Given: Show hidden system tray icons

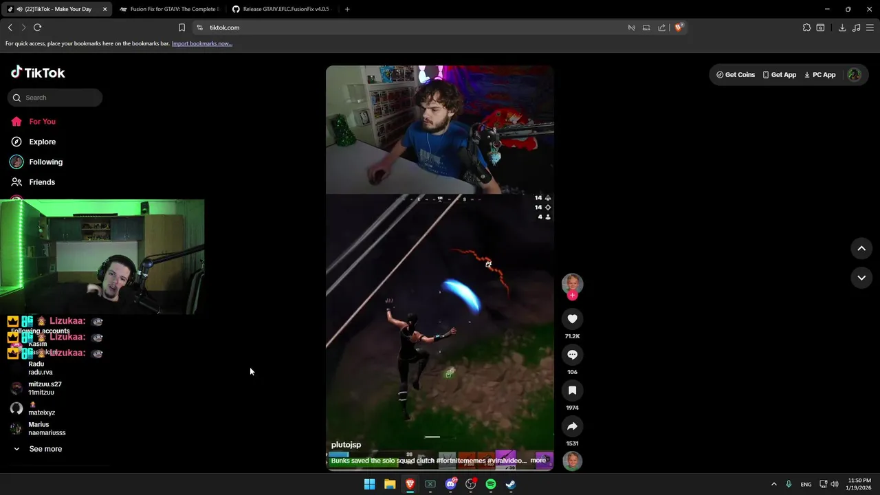Looking at the screenshot, I should tap(773, 484).
